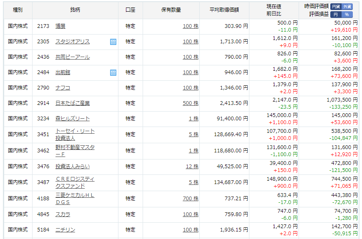Click the 保有数量 column header
This screenshot has width=362, height=239.
pyautogui.click(x=171, y=10)
